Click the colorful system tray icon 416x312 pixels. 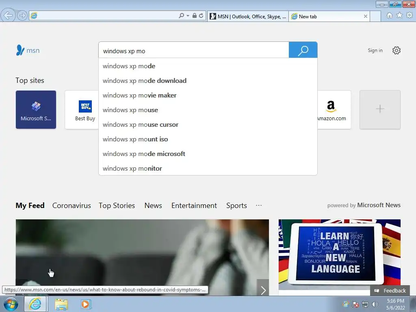click(x=346, y=304)
